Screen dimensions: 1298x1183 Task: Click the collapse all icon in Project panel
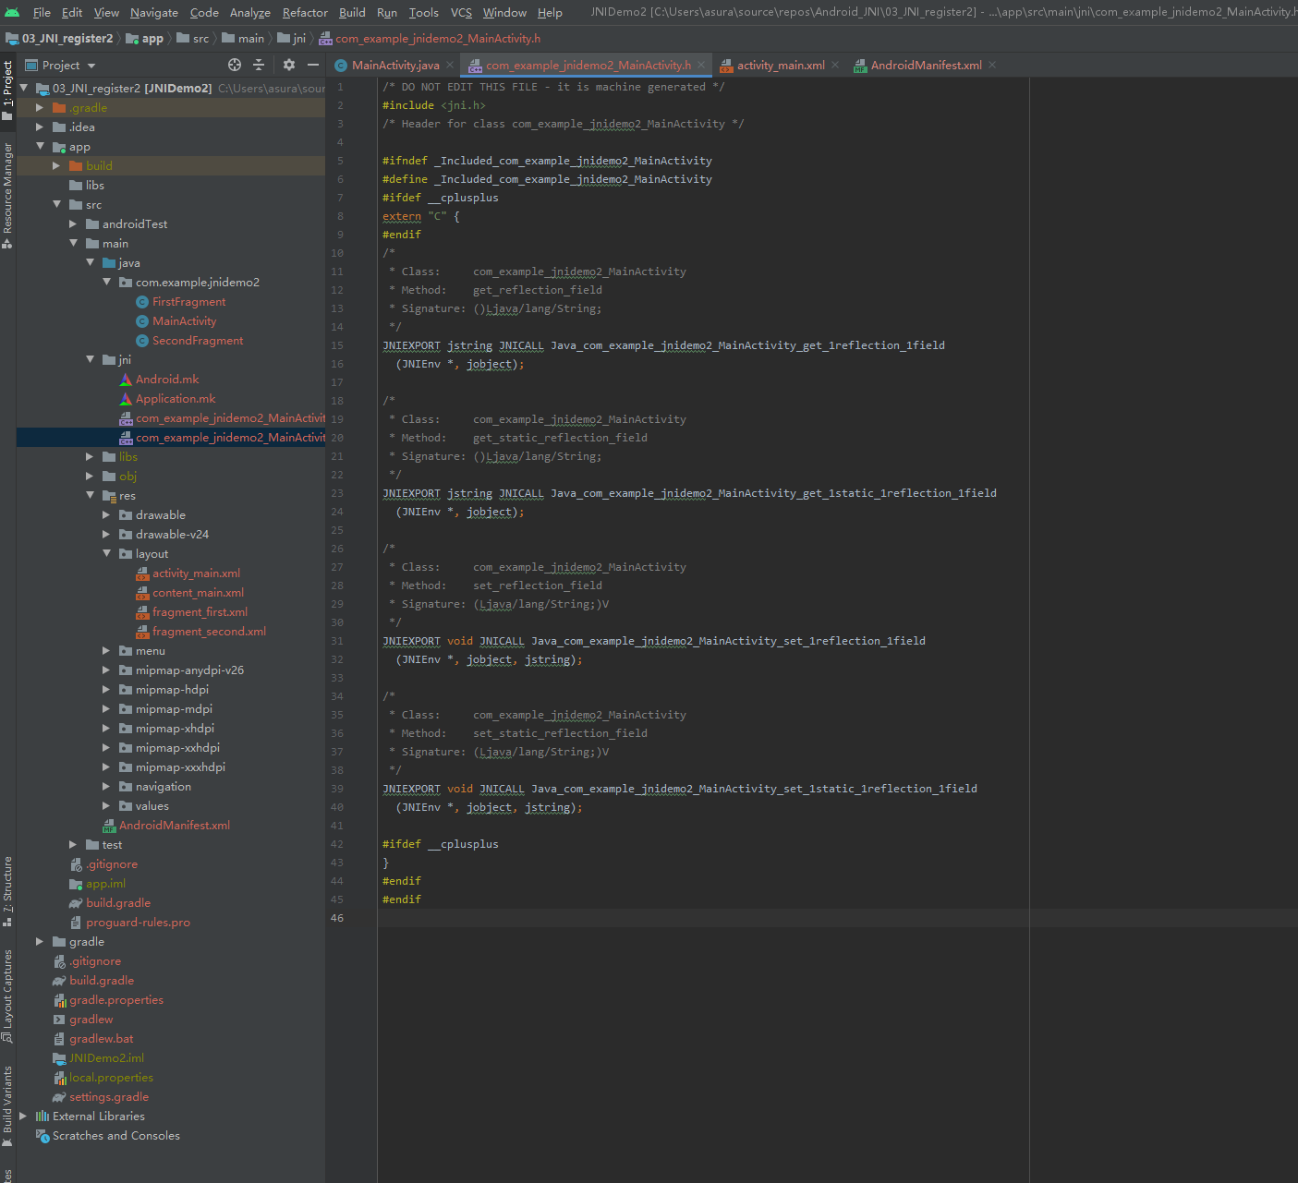click(x=259, y=65)
